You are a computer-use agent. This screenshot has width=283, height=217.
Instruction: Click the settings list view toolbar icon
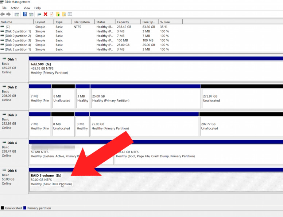(70, 14)
